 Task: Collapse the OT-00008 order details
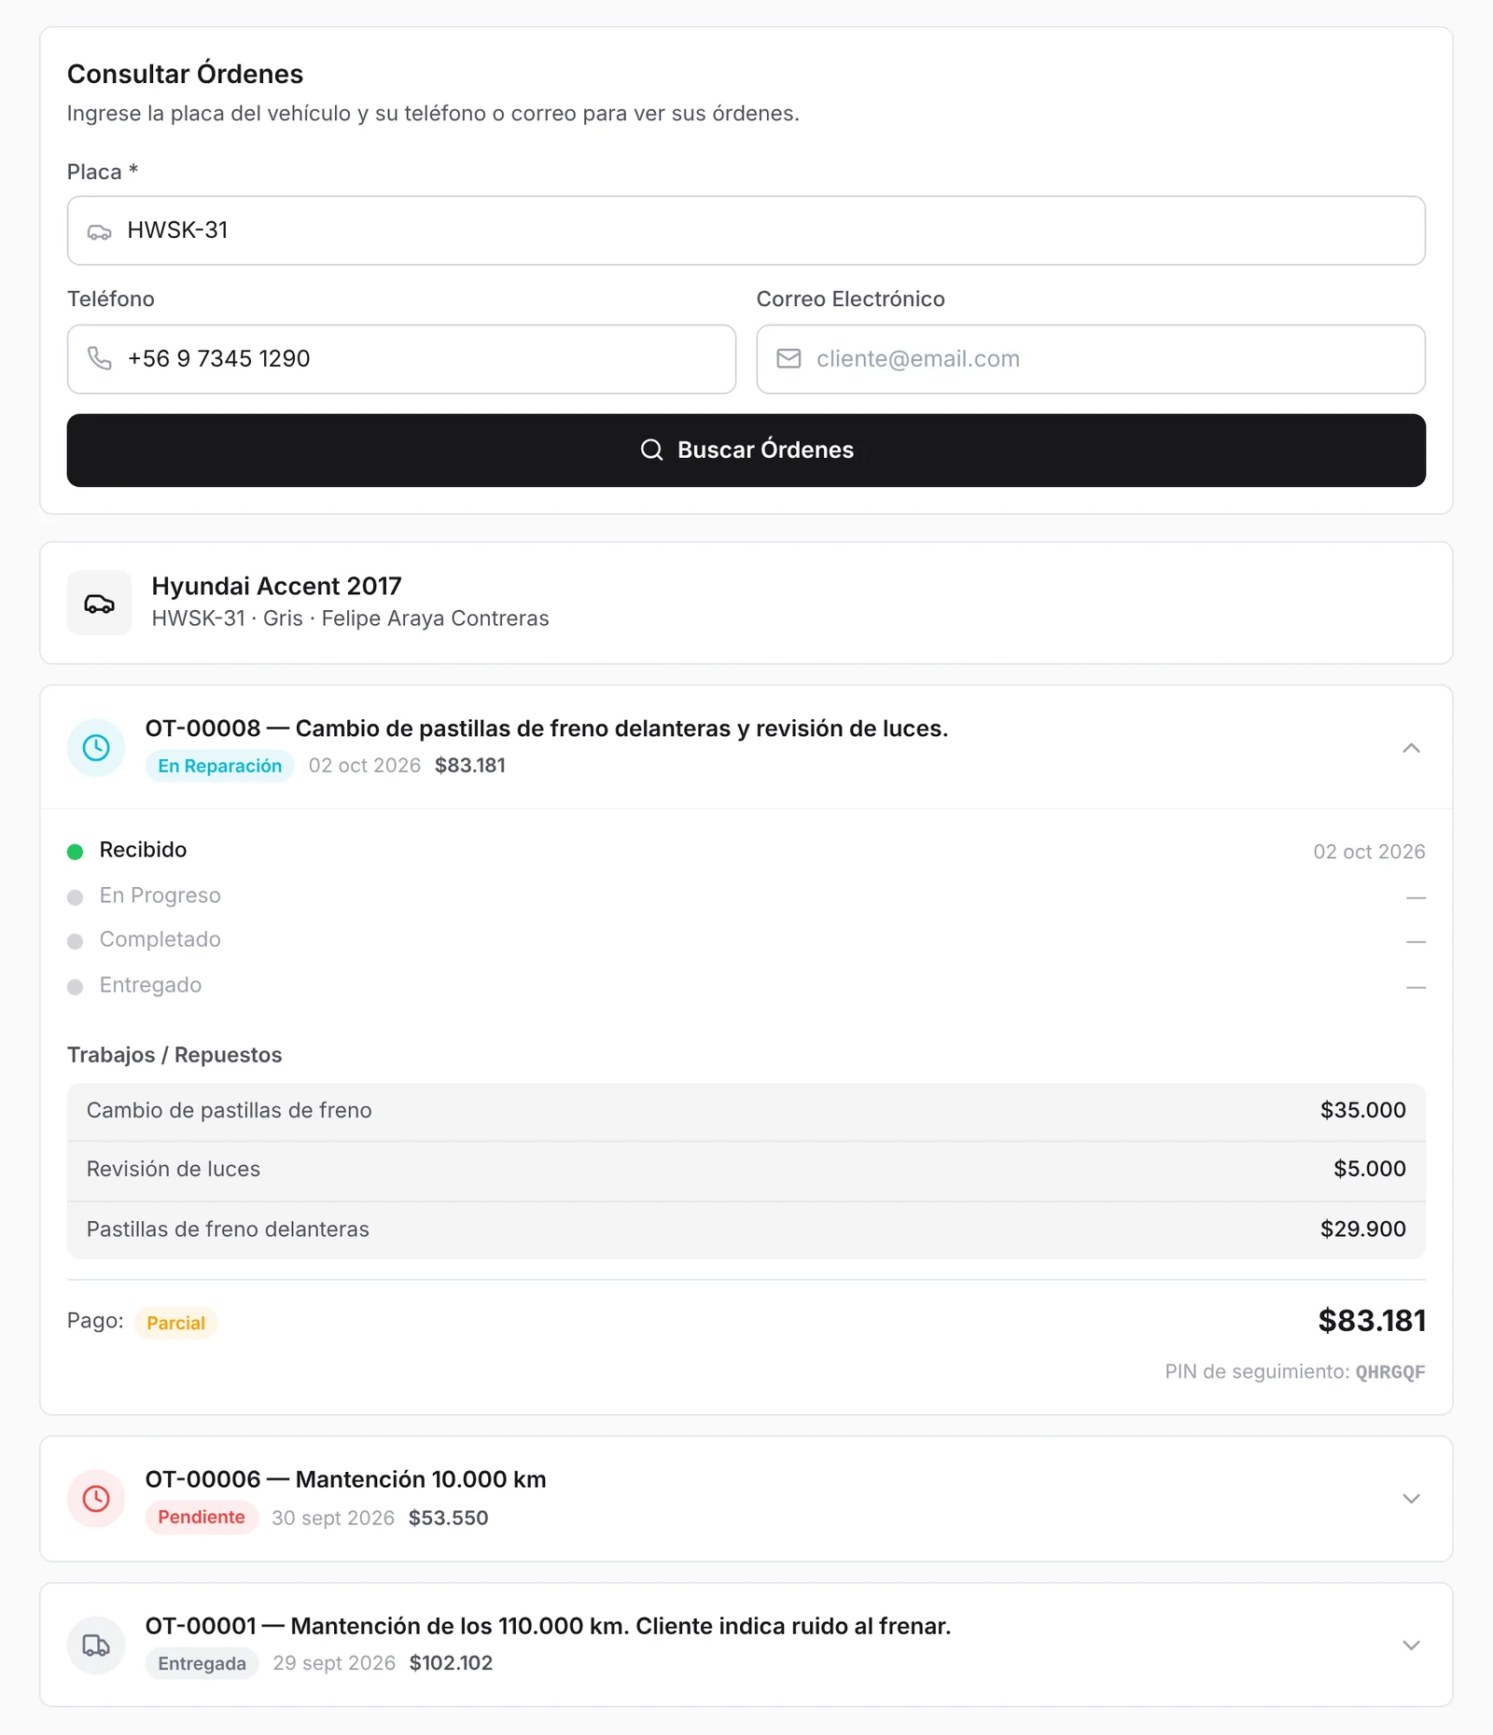coord(1411,747)
